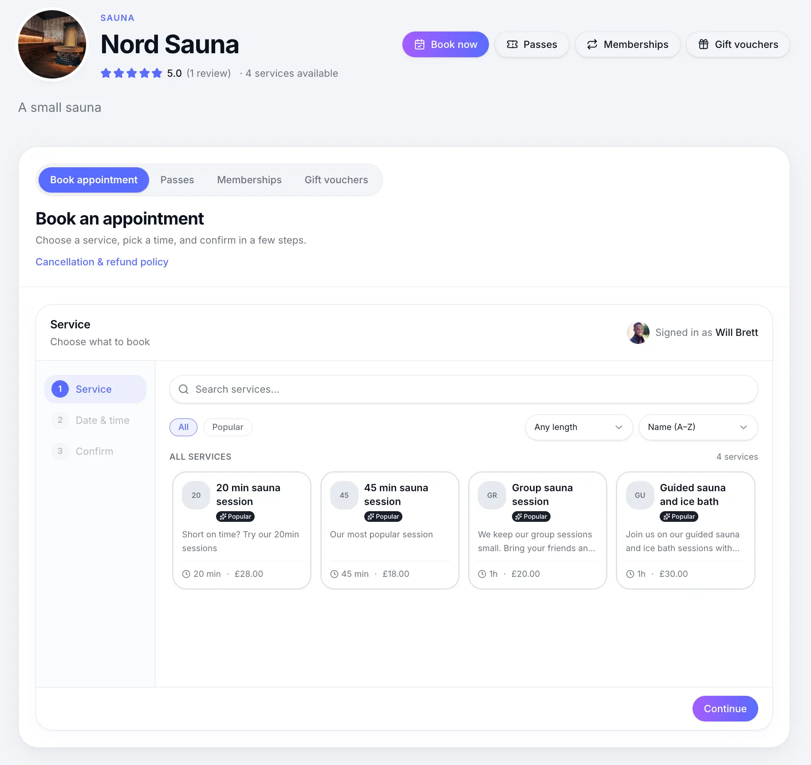Image resolution: width=811 pixels, height=765 pixels.
Task: Select the Service step in the sidebar
Action: click(x=95, y=389)
